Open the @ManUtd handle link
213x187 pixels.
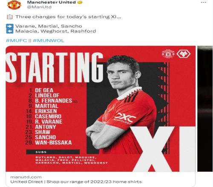[39, 7]
